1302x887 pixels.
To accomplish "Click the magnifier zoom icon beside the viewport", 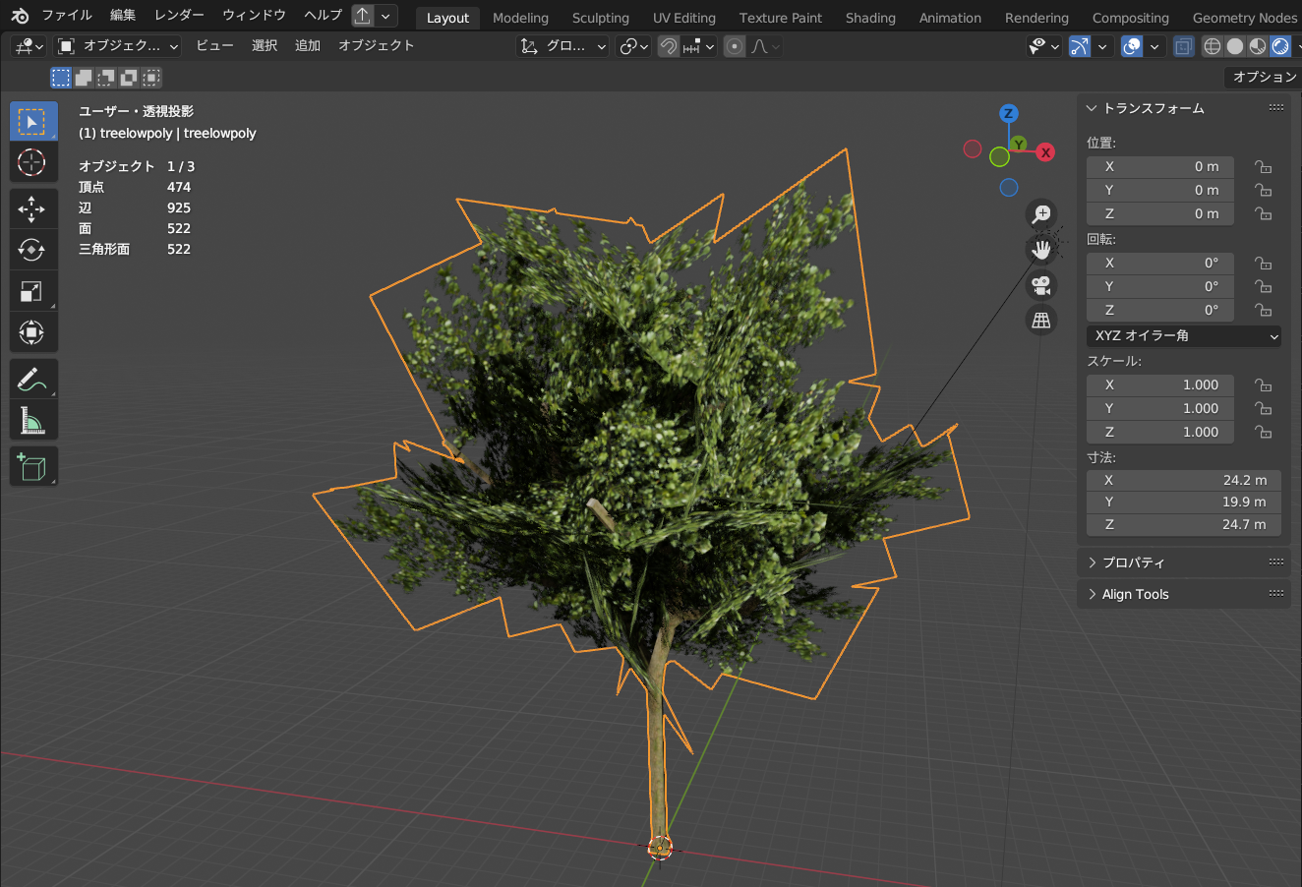I will click(1041, 213).
